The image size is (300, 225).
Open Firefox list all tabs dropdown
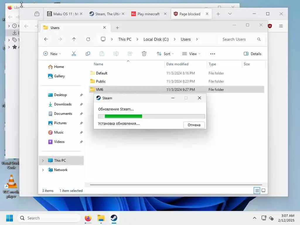(x=230, y=14)
